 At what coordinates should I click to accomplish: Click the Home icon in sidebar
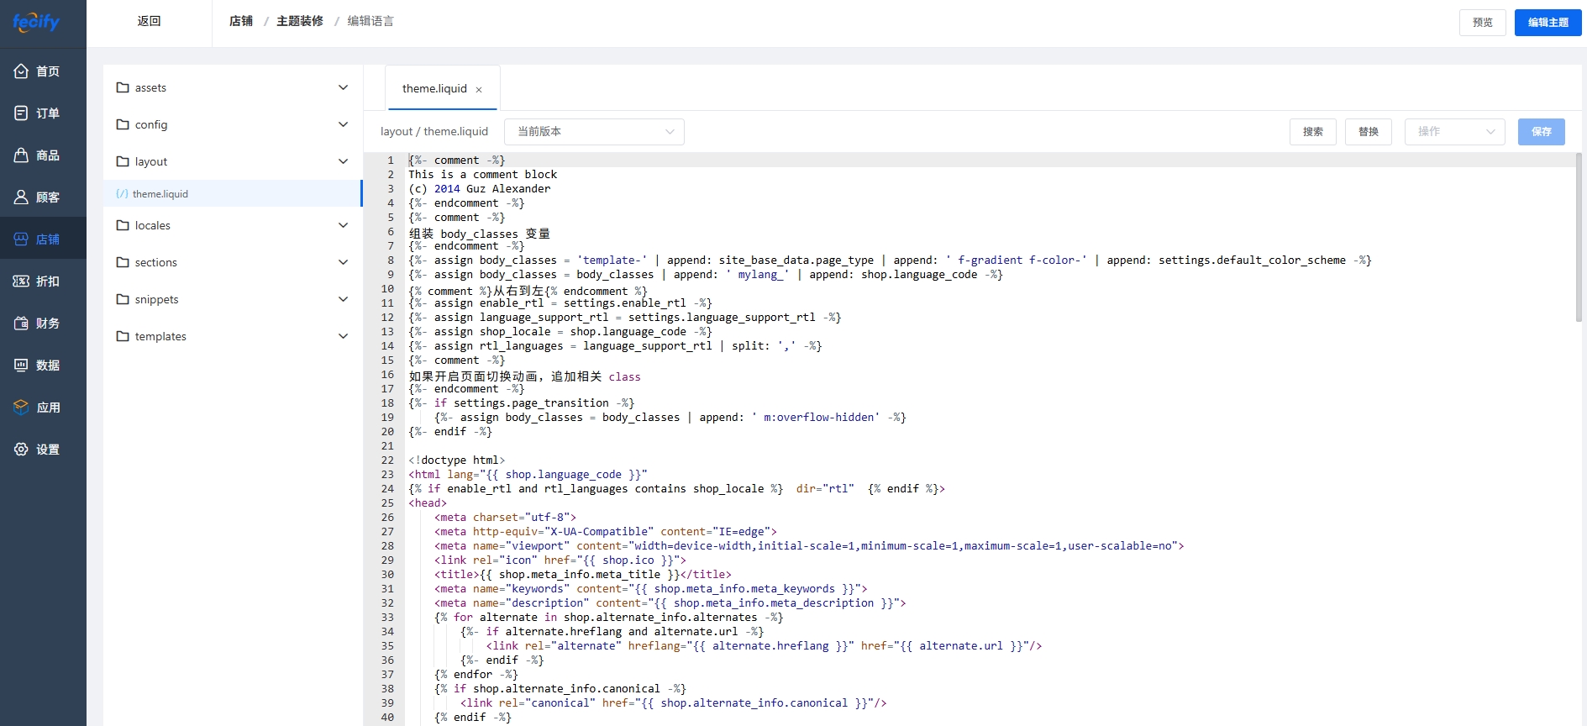click(x=21, y=71)
